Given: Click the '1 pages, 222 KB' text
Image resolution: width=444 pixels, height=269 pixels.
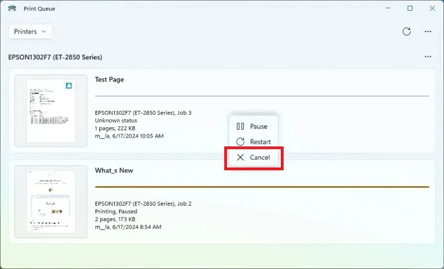Looking at the screenshot, I should (x=115, y=129).
